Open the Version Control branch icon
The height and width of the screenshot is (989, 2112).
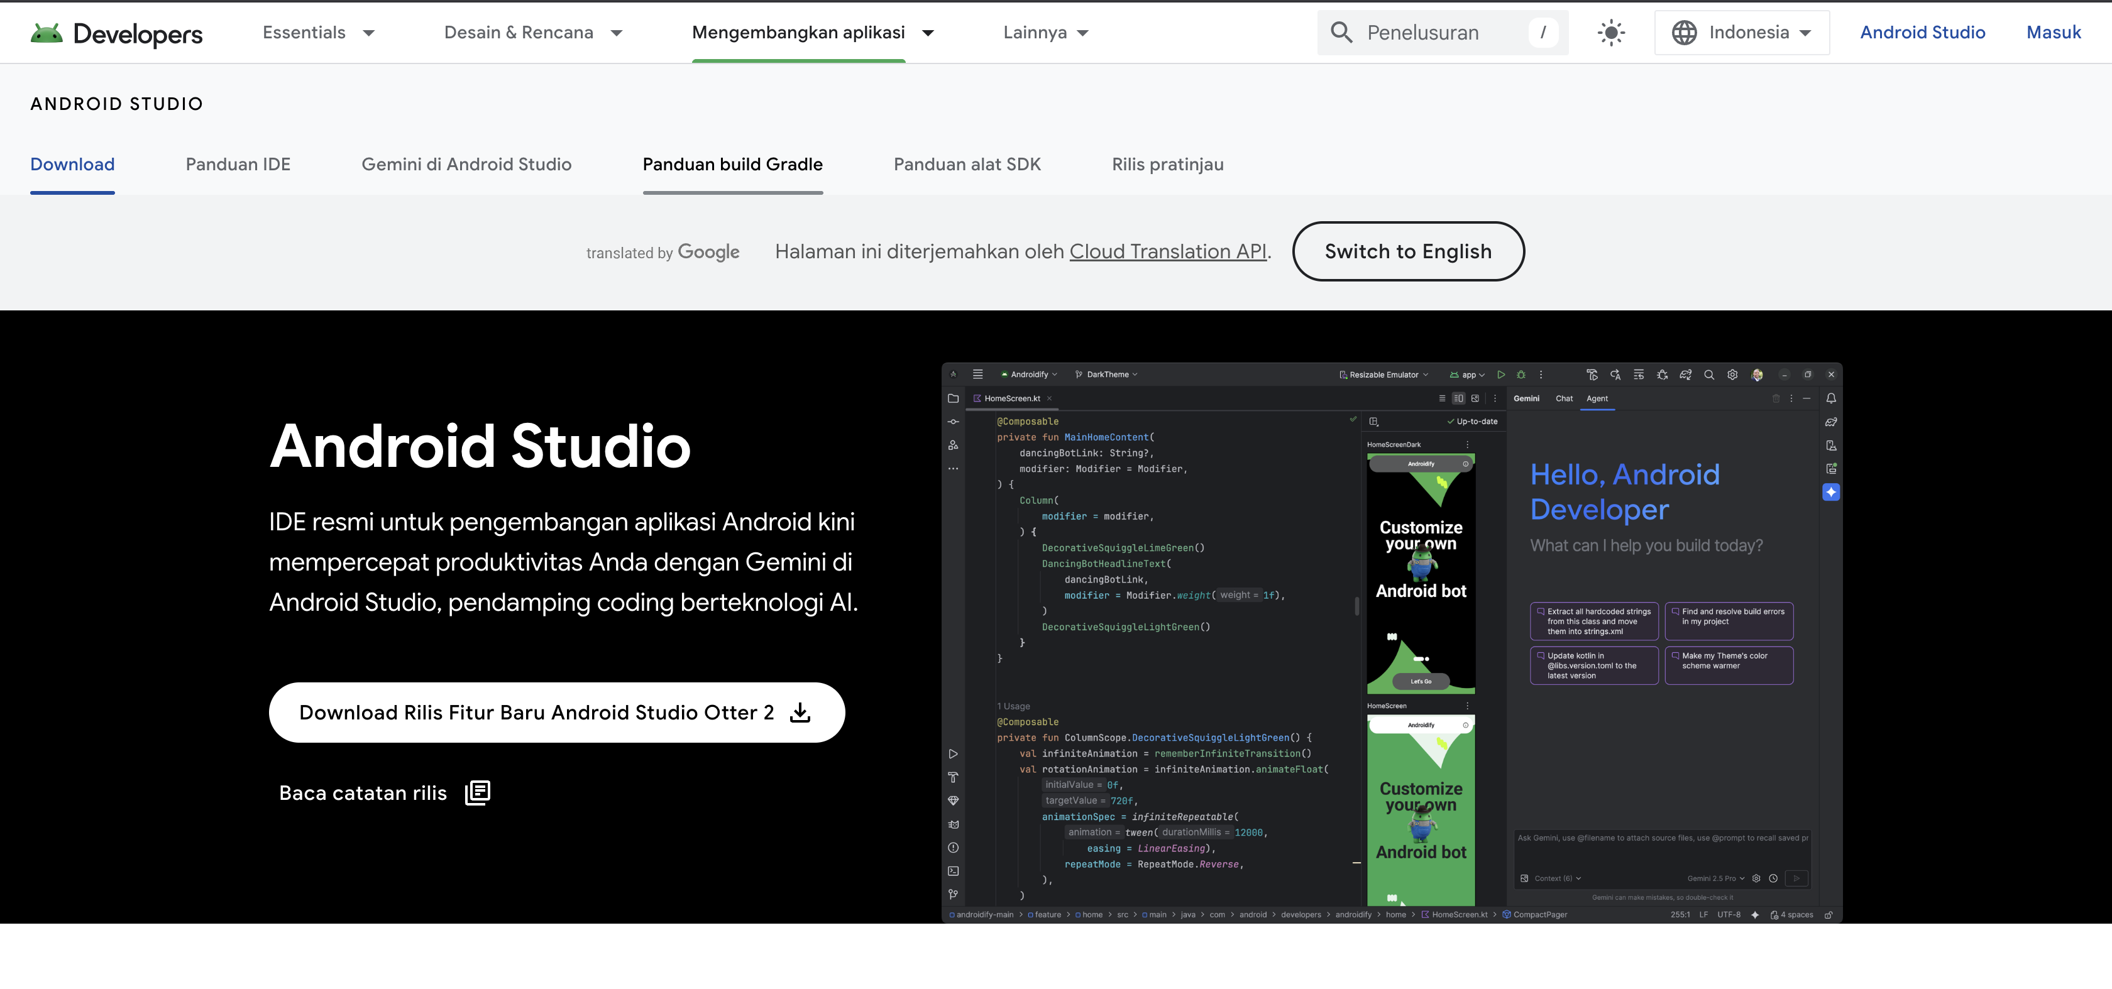coord(953,895)
